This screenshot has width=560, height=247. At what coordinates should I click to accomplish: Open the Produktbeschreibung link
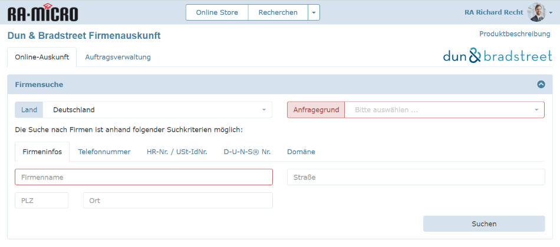515,34
